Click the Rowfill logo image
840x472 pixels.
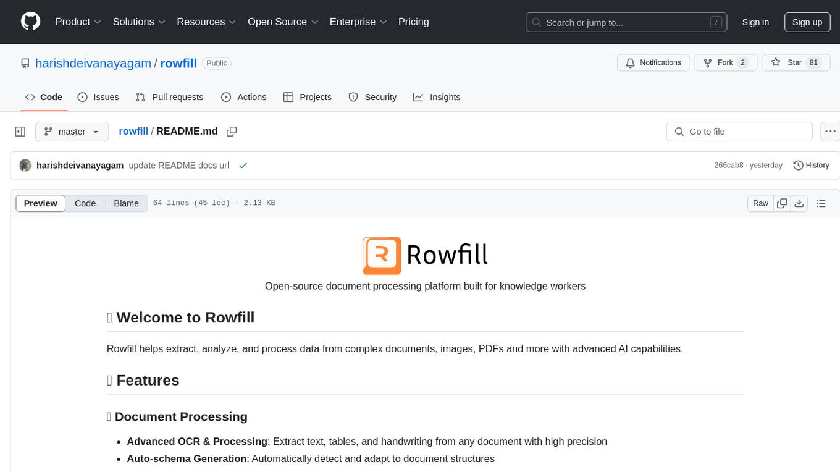pos(425,255)
